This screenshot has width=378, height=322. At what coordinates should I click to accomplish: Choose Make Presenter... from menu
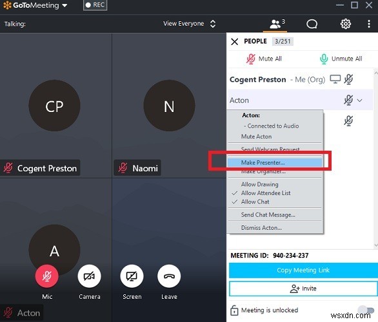[275, 162]
